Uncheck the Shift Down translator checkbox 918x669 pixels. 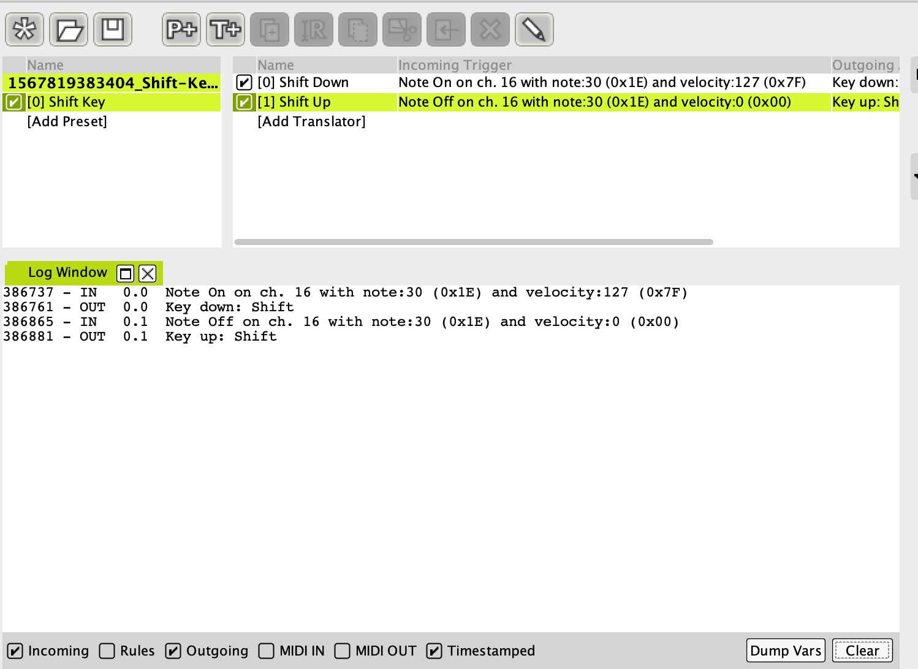(244, 83)
